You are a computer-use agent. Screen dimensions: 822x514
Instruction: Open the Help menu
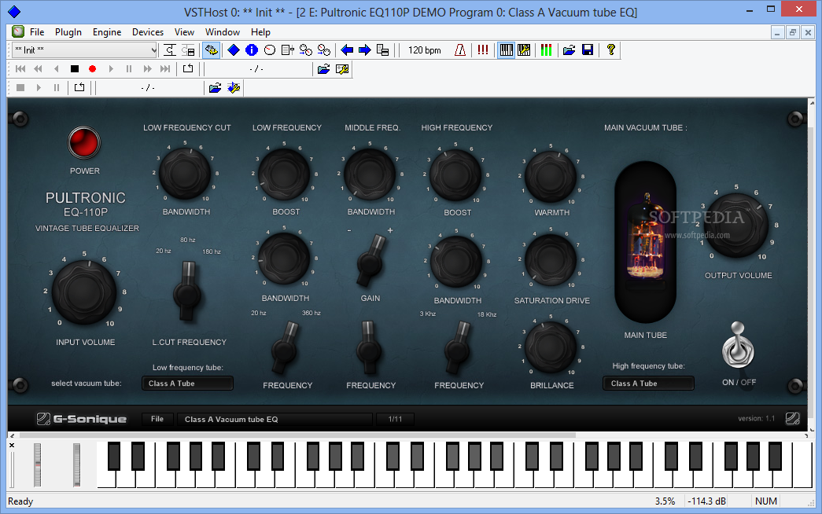260,32
